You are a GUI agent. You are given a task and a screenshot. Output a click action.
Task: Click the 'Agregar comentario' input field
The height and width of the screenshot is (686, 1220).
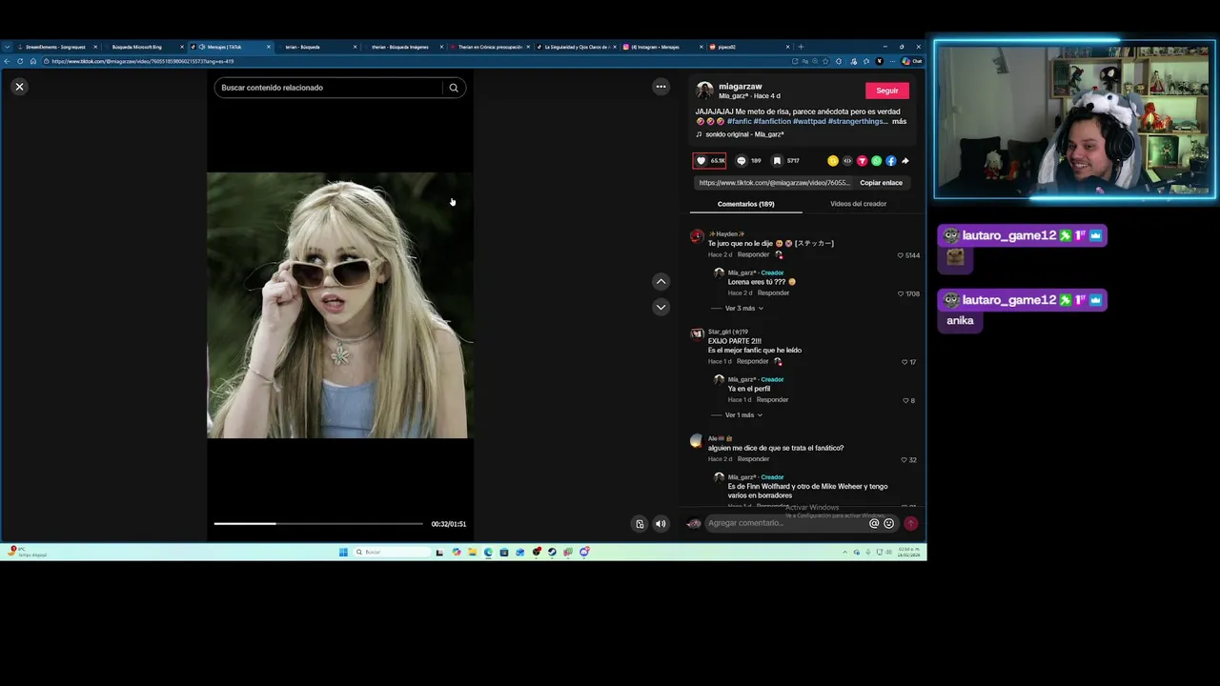point(786,523)
